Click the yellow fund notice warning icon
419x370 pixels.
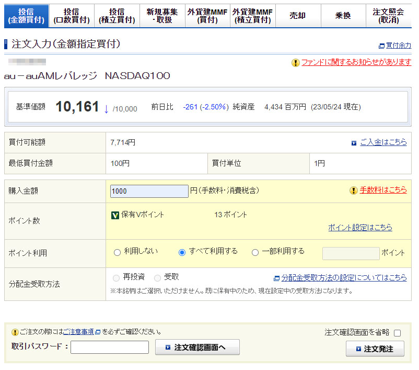pos(296,63)
